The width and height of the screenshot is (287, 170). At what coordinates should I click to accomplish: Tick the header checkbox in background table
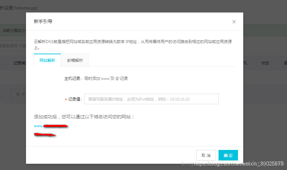(1, 63)
